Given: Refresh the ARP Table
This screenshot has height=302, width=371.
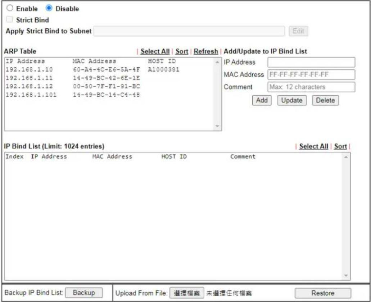Looking at the screenshot, I should (x=206, y=51).
